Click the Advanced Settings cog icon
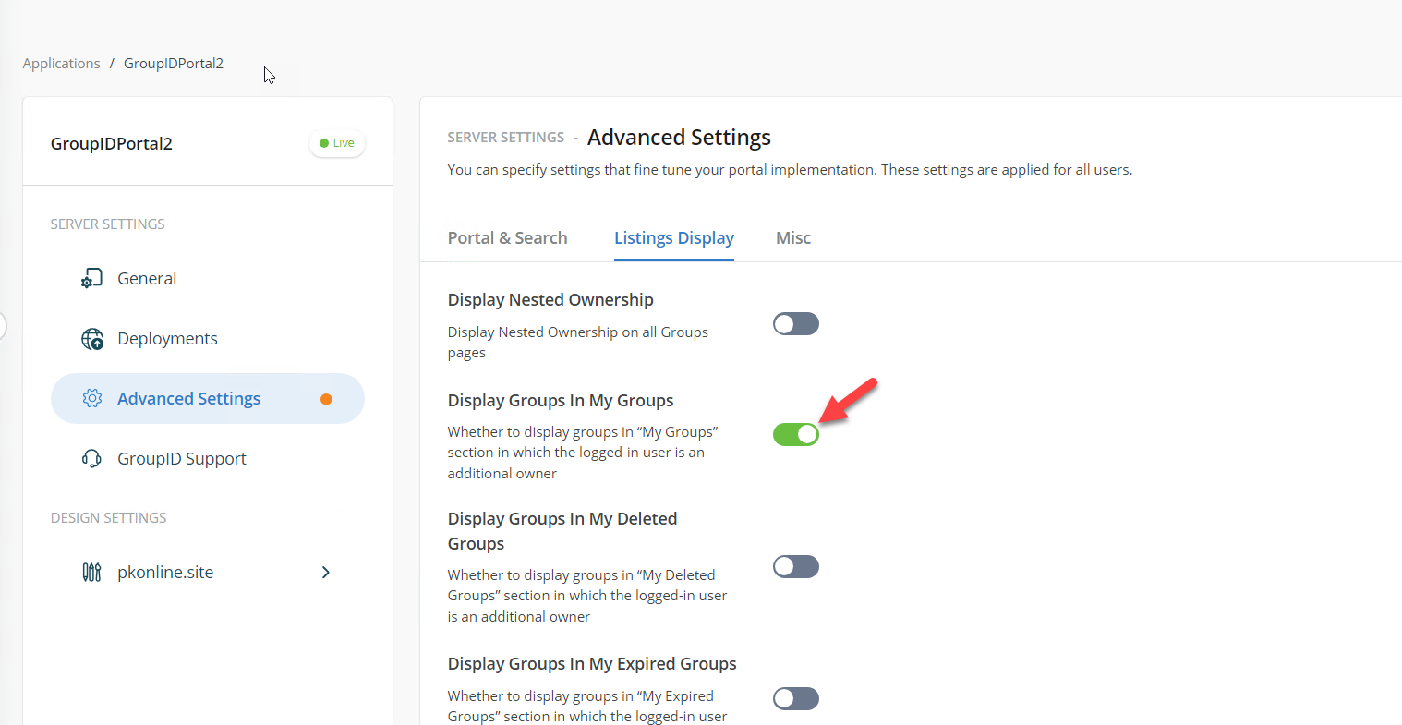The width and height of the screenshot is (1402, 725). (x=92, y=398)
